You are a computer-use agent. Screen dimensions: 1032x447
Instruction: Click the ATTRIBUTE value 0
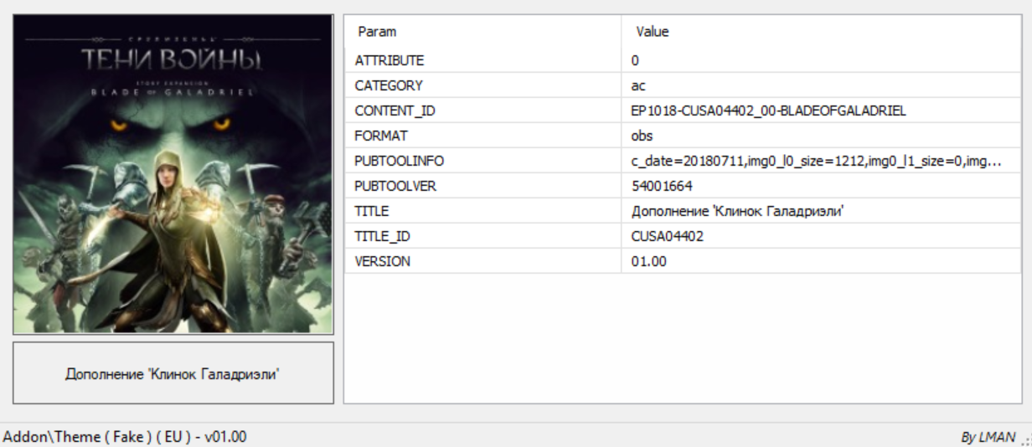pyautogui.click(x=821, y=60)
